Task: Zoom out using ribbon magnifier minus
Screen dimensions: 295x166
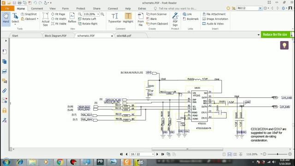Action: click(x=80, y=14)
